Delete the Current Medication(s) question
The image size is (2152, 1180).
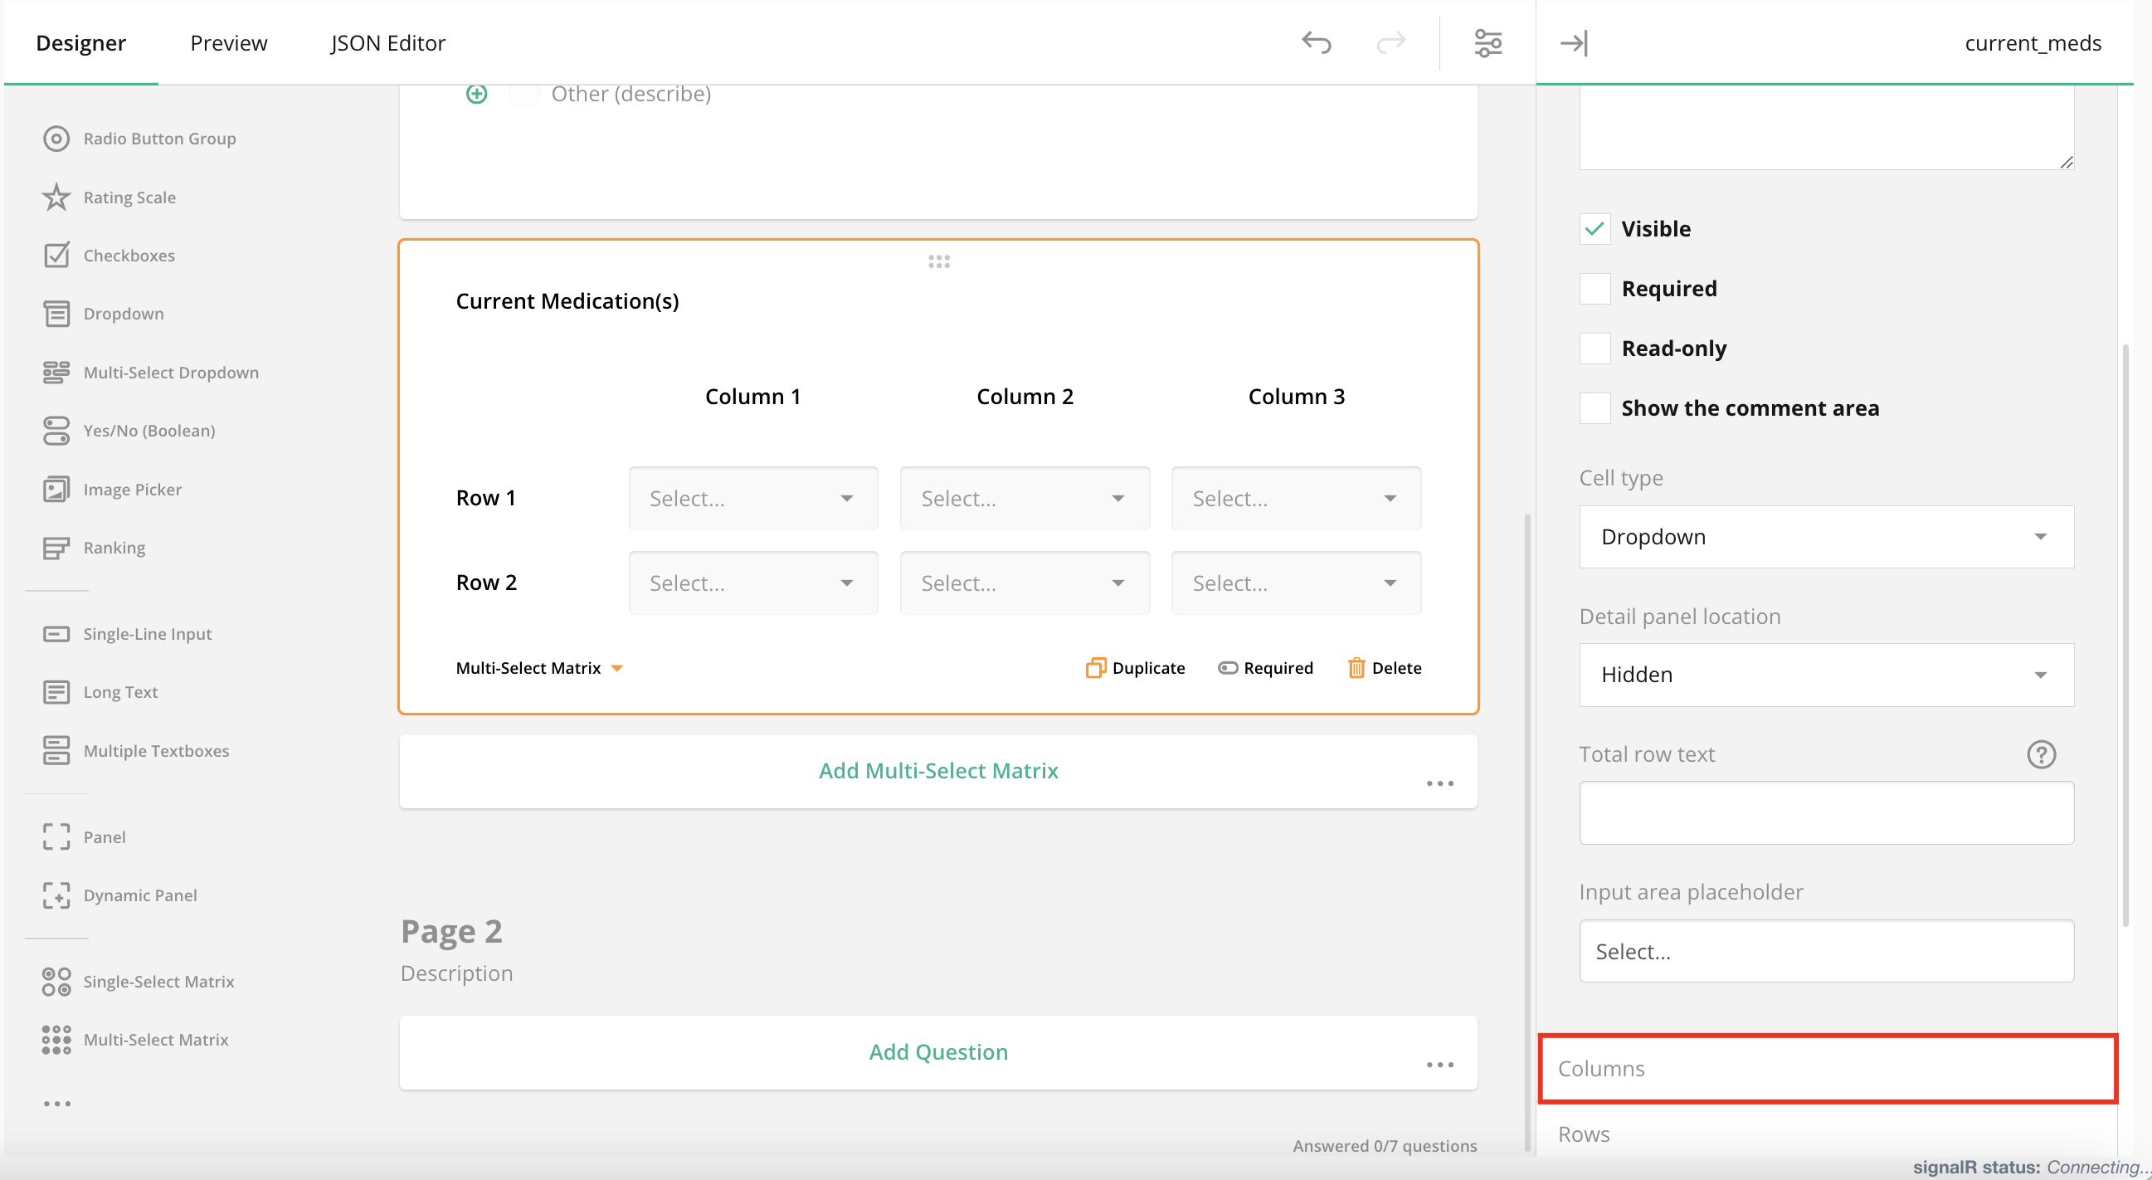tap(1384, 667)
